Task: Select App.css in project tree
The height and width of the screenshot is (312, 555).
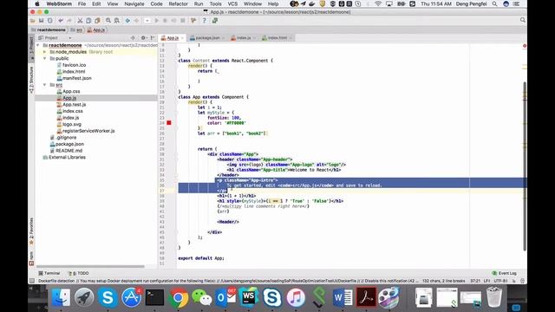Action: pyautogui.click(x=68, y=91)
